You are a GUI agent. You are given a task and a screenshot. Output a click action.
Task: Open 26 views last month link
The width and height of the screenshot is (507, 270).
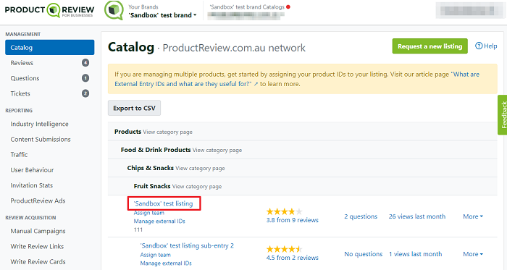pos(417,216)
